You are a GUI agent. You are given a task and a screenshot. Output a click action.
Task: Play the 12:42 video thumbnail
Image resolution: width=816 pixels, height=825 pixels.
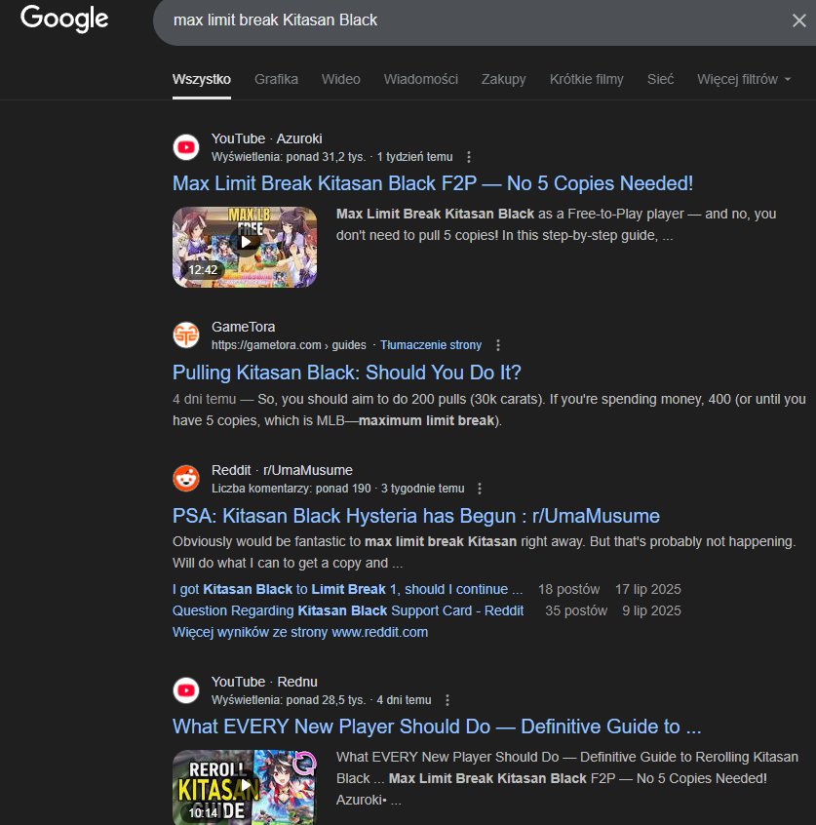[245, 247]
